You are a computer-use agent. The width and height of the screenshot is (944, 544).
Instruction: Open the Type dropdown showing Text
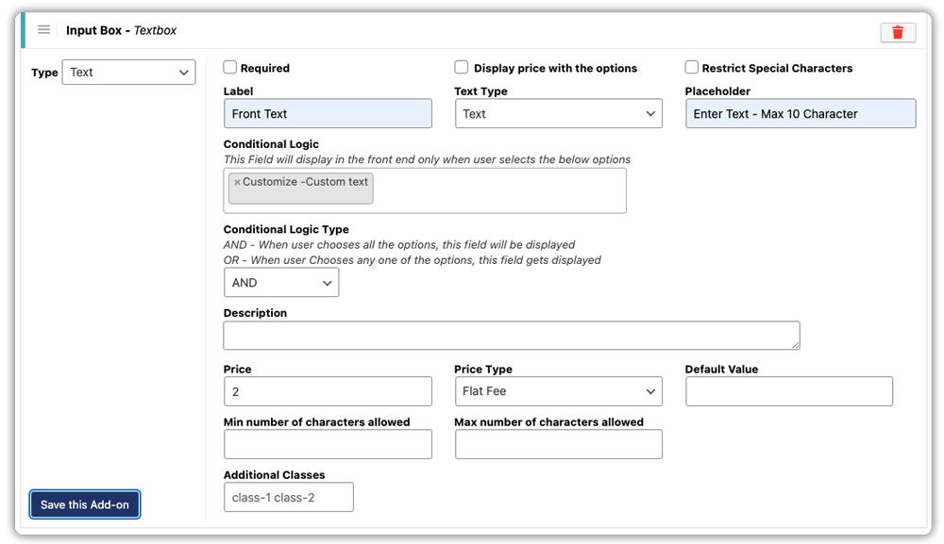tap(128, 72)
